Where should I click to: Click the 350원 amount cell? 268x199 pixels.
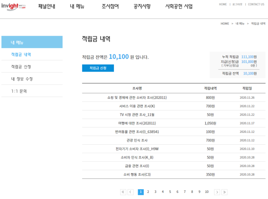point(210,175)
